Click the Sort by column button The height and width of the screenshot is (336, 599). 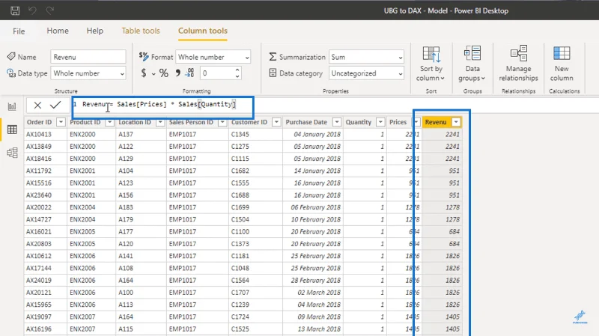431,64
